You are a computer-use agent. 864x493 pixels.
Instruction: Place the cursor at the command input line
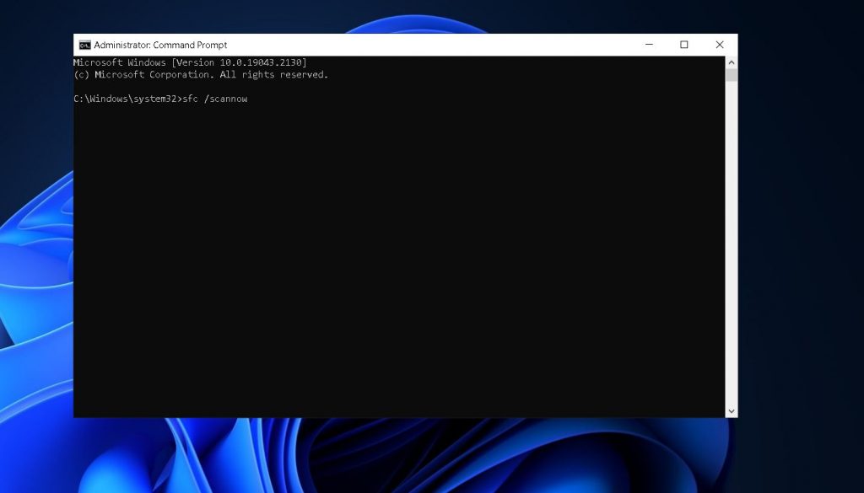coord(253,99)
